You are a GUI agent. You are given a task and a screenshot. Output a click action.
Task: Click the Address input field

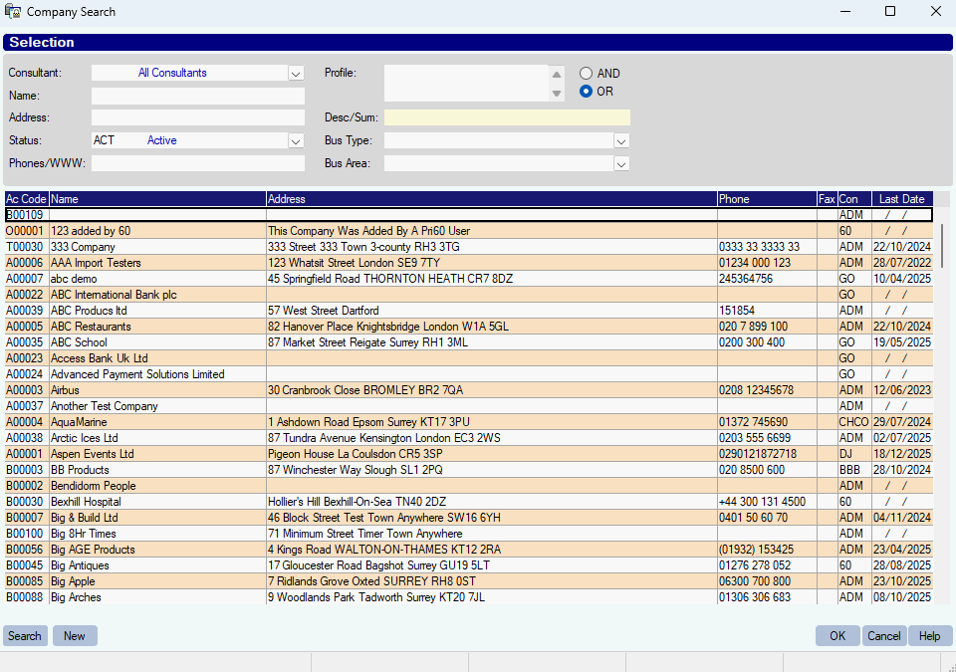(x=197, y=117)
